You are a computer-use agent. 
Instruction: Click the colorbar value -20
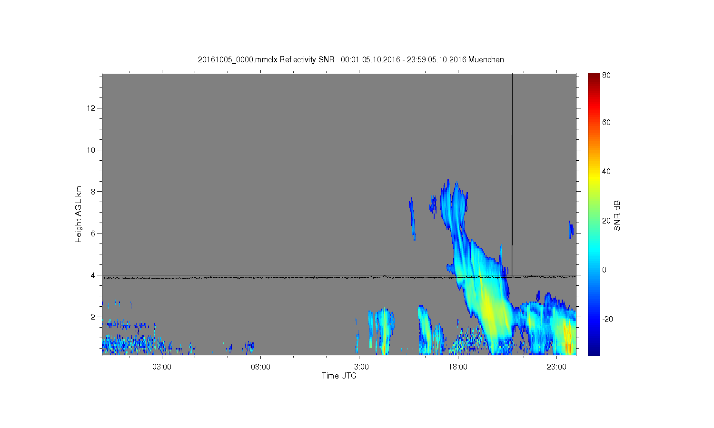[607, 319]
